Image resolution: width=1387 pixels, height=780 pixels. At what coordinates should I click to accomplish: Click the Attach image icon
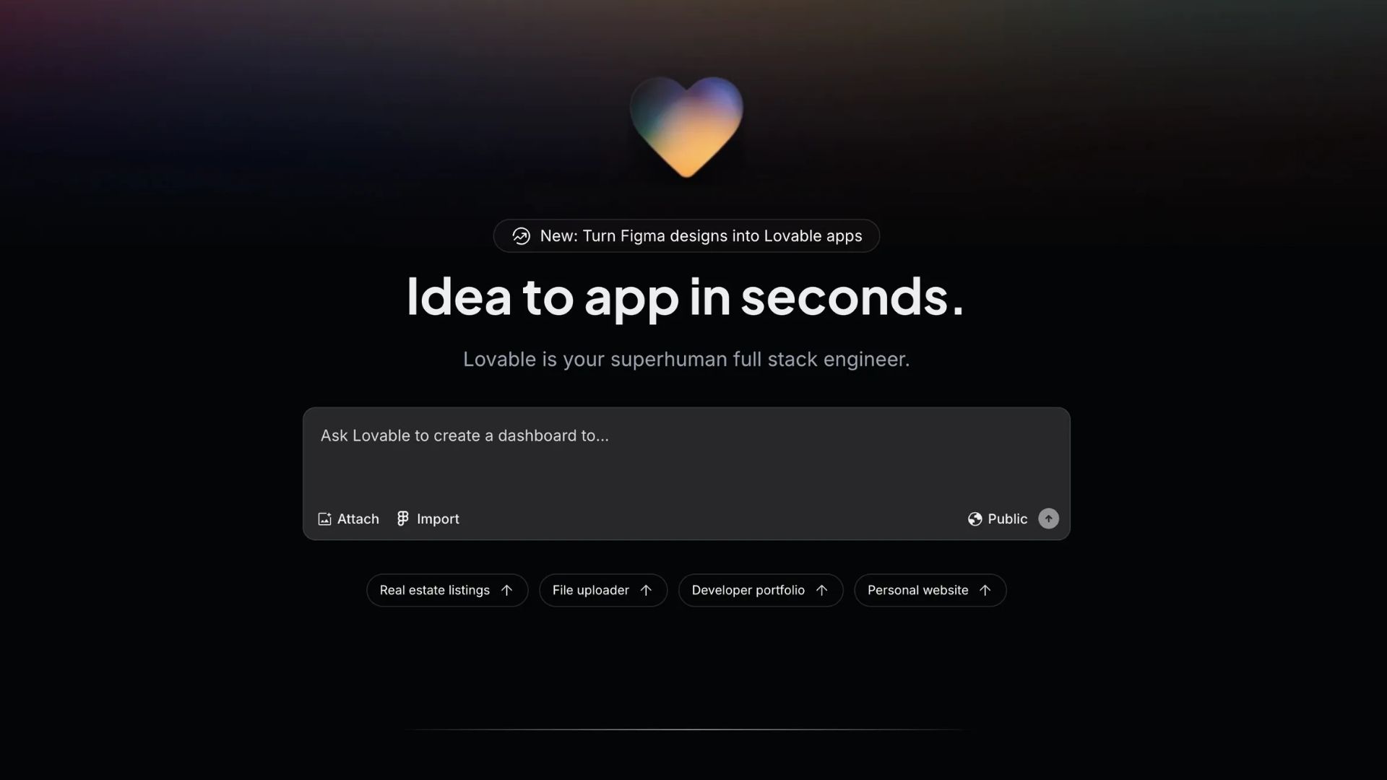pos(324,519)
